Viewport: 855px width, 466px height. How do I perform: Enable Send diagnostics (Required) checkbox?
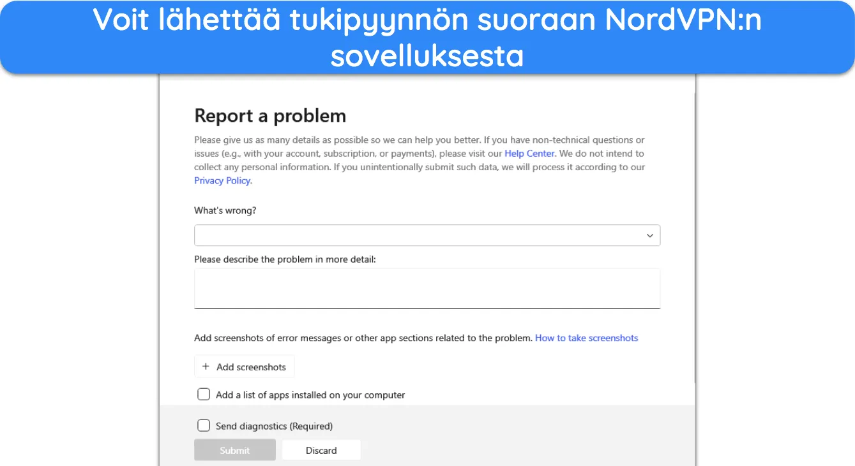(204, 426)
